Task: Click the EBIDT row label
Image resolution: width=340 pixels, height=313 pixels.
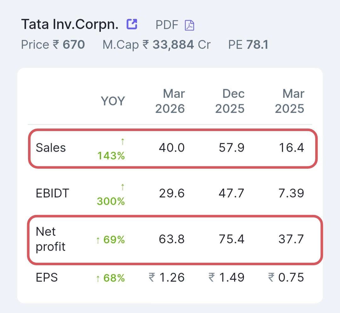Action: coord(53,193)
